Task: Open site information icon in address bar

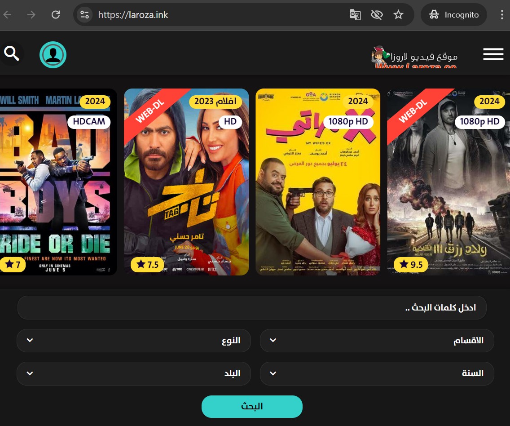Action: (x=84, y=15)
